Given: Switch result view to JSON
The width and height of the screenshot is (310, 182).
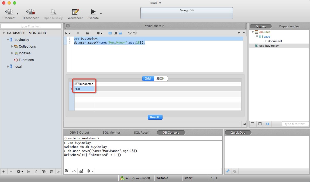Looking at the screenshot, I should coord(160,78).
